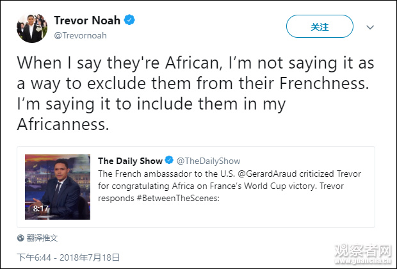Open the @TheDailyShow handle
The height and width of the screenshot is (269, 397).
click(x=208, y=160)
